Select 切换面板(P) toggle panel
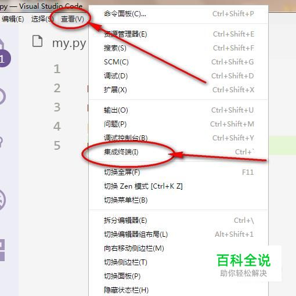This screenshot has width=296, height=296. pyautogui.click(x=178, y=276)
